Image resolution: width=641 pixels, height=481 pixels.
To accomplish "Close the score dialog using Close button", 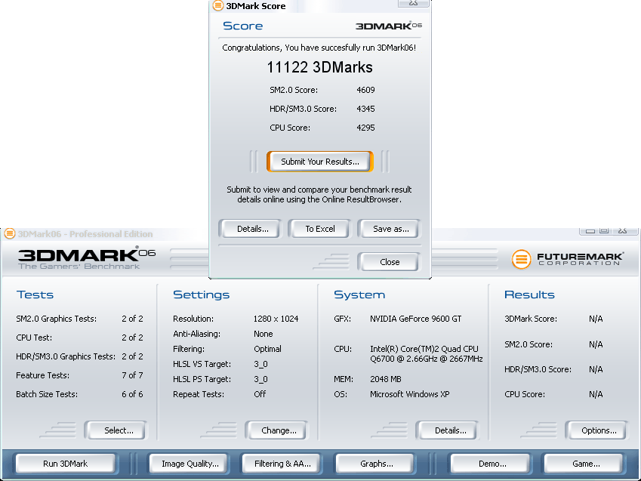I will [389, 262].
